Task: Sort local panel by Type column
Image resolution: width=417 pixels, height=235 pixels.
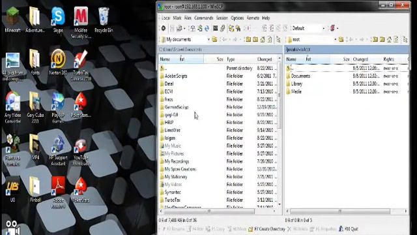Action: coord(231,59)
